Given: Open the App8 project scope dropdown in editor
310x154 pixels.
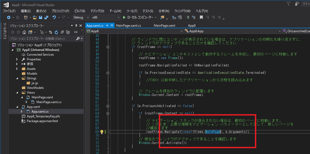Looking at the screenshot, I should click(134, 31).
